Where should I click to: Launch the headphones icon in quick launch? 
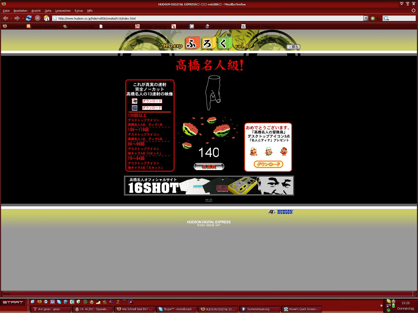point(53,302)
